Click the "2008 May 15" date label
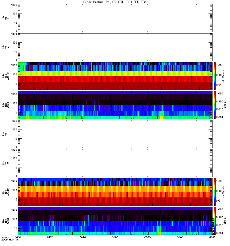 (x=10, y=240)
